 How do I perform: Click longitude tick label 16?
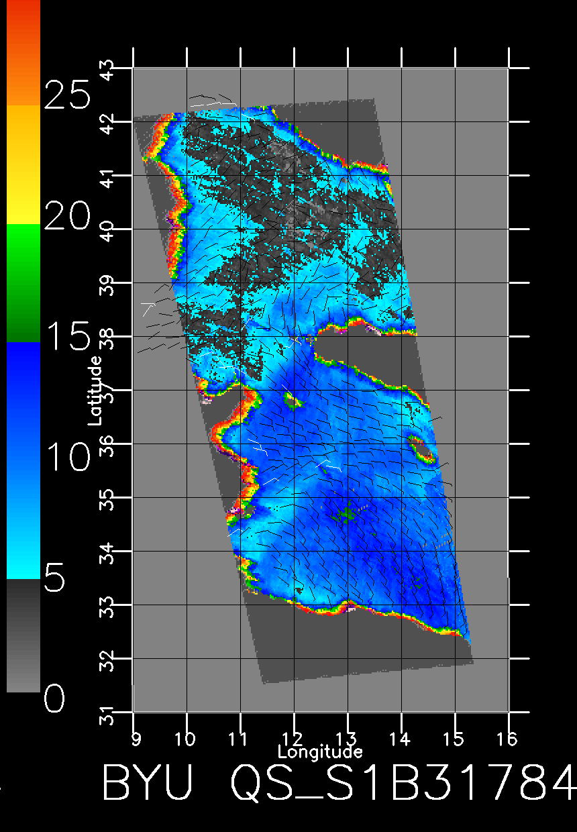pos(508,739)
